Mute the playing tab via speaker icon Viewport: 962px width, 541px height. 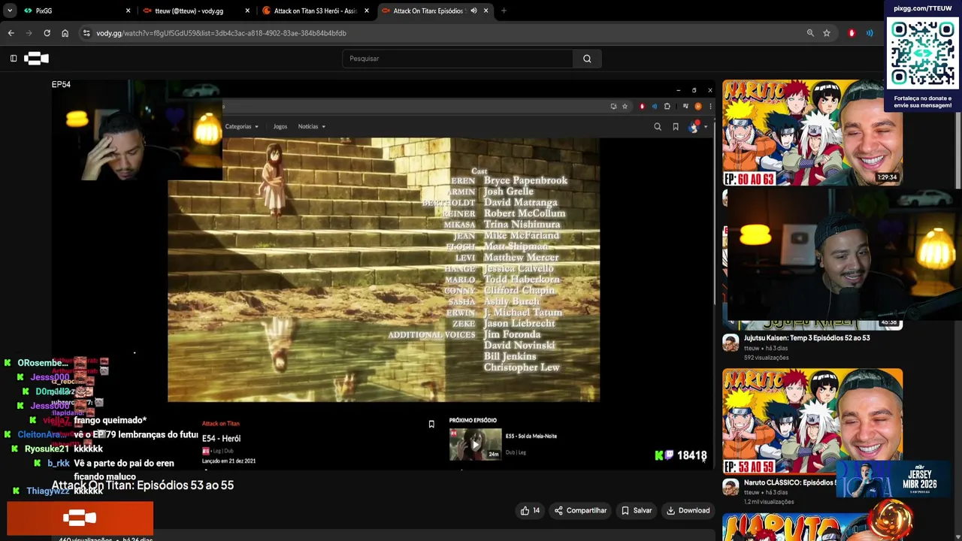coord(473,11)
